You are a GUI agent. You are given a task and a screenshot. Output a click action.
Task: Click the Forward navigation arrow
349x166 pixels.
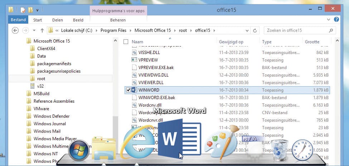click(26, 30)
